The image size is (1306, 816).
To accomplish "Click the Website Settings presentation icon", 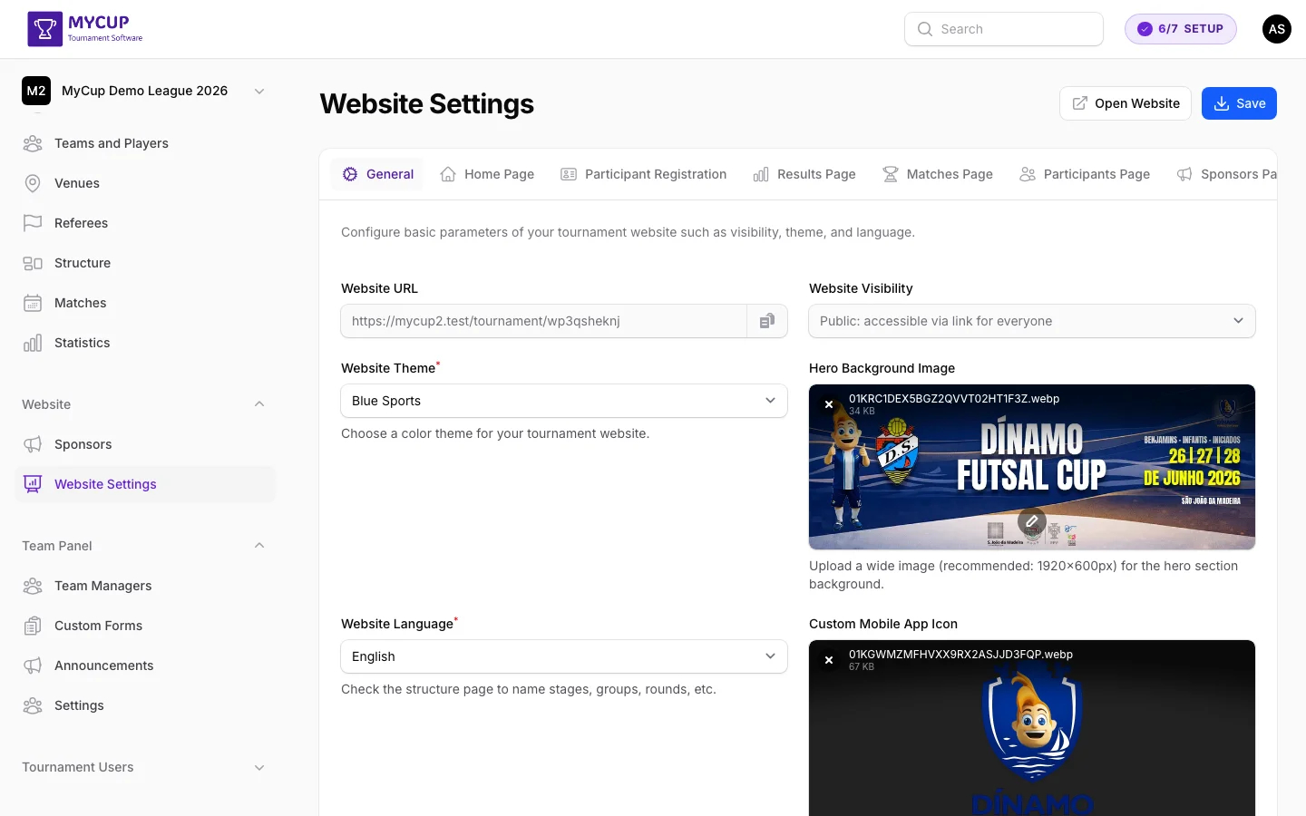I will tap(33, 484).
